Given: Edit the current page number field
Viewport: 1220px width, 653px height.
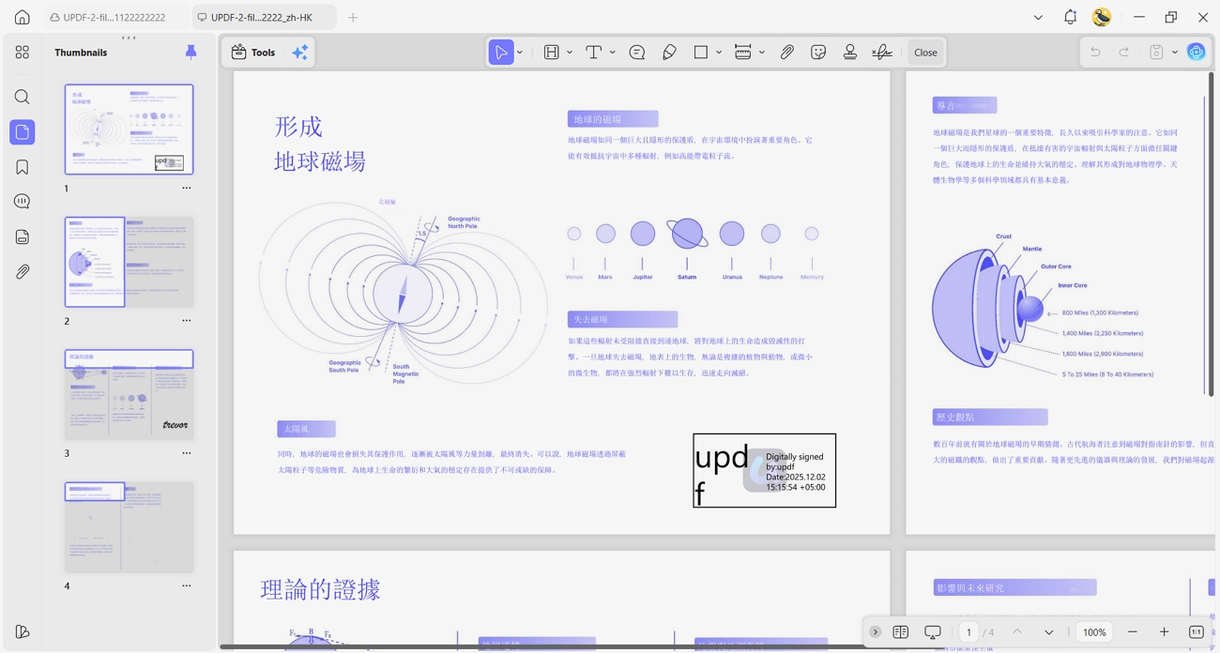Looking at the screenshot, I should [x=968, y=632].
